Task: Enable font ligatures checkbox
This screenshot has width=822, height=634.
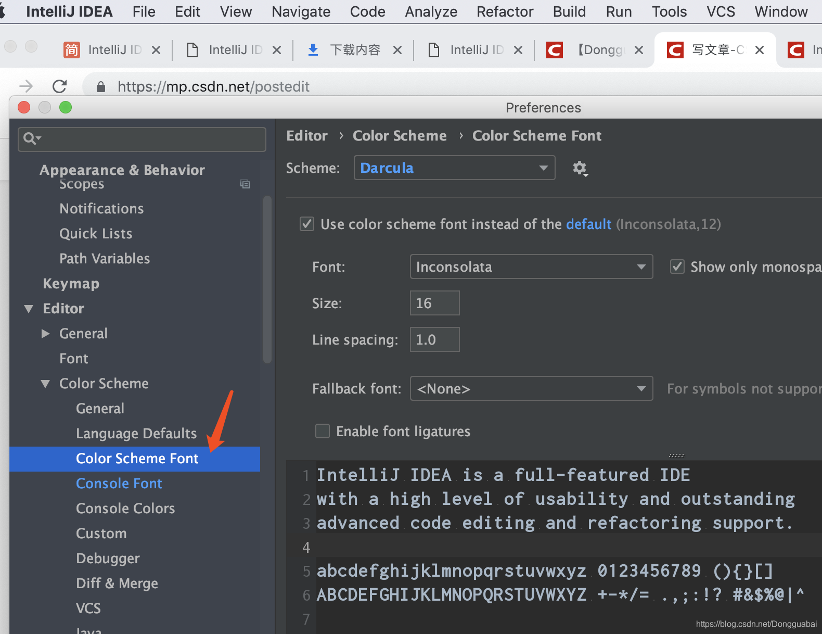Action: 323,431
